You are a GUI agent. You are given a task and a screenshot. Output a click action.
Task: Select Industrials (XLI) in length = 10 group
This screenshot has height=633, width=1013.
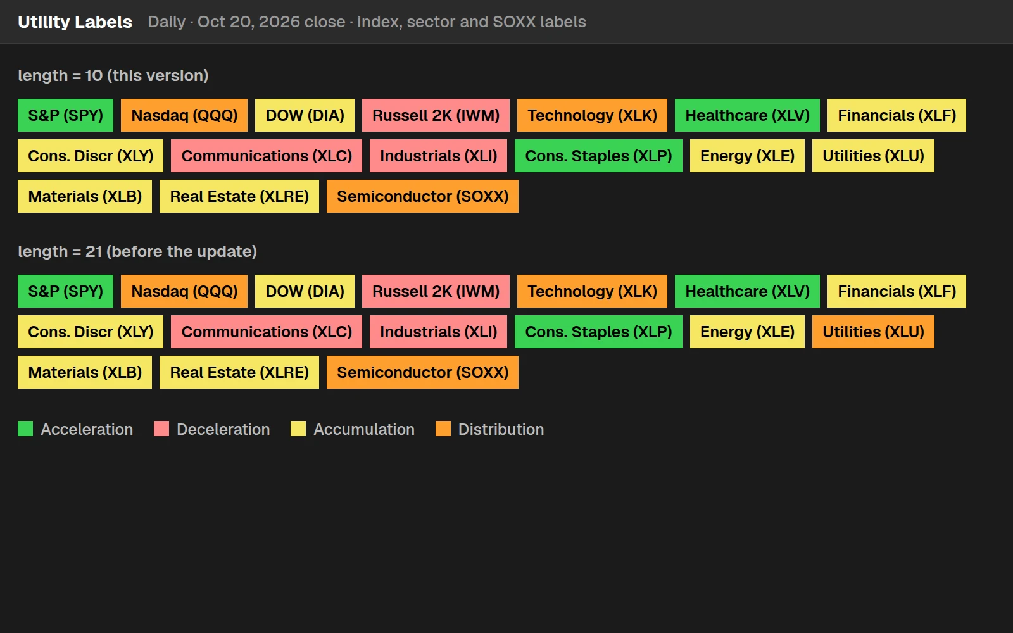pyautogui.click(x=438, y=156)
